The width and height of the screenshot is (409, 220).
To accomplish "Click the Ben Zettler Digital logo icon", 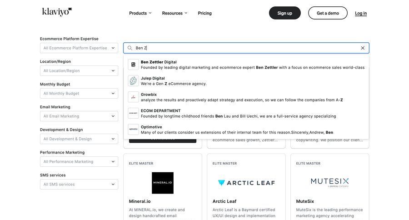I will (x=133, y=65).
